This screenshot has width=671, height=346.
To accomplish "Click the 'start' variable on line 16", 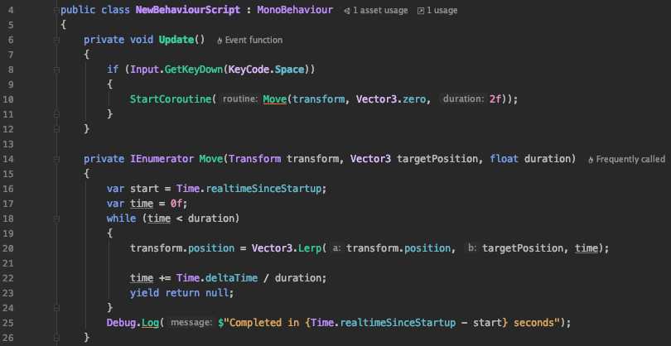I will pyautogui.click(x=144, y=188).
